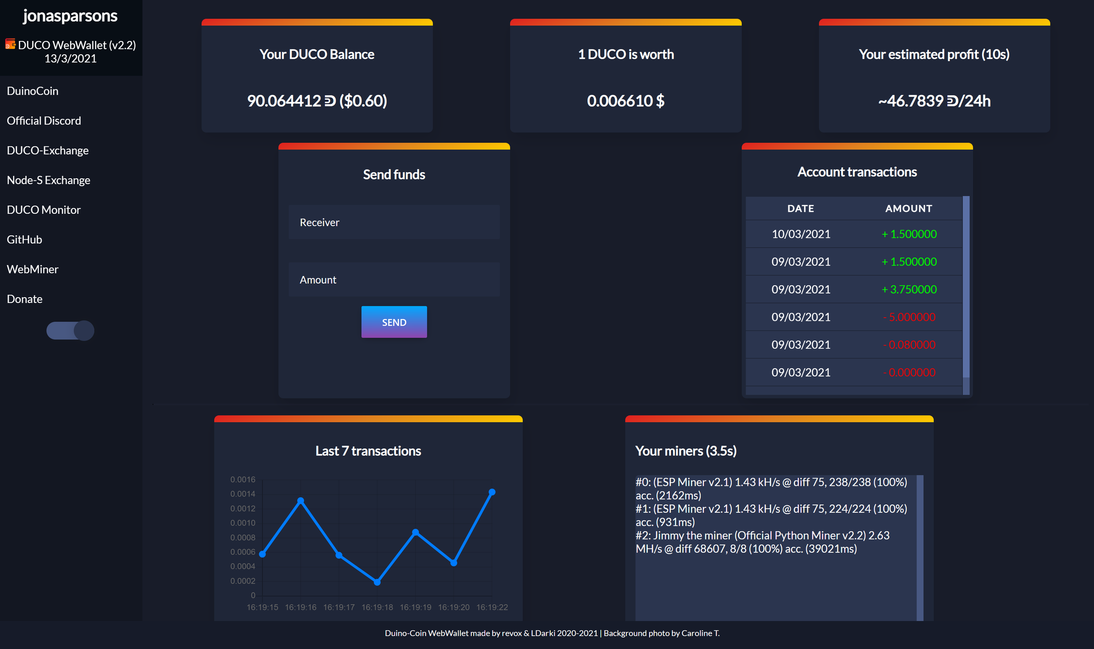Open the Official Discord link
Image resolution: width=1094 pixels, height=649 pixels.
coord(44,120)
